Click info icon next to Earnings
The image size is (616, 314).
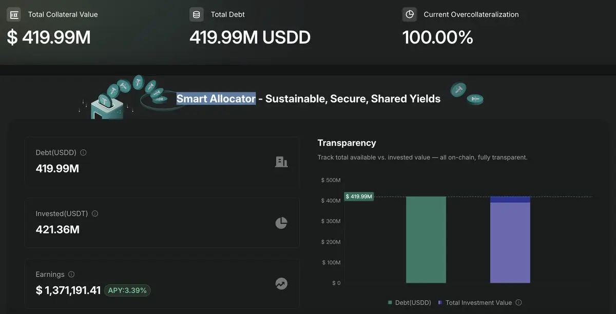(x=71, y=274)
